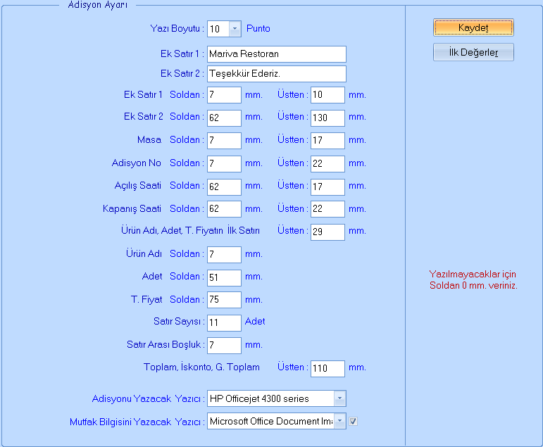Click the Punto label
The height and width of the screenshot is (447, 543).
(258, 28)
